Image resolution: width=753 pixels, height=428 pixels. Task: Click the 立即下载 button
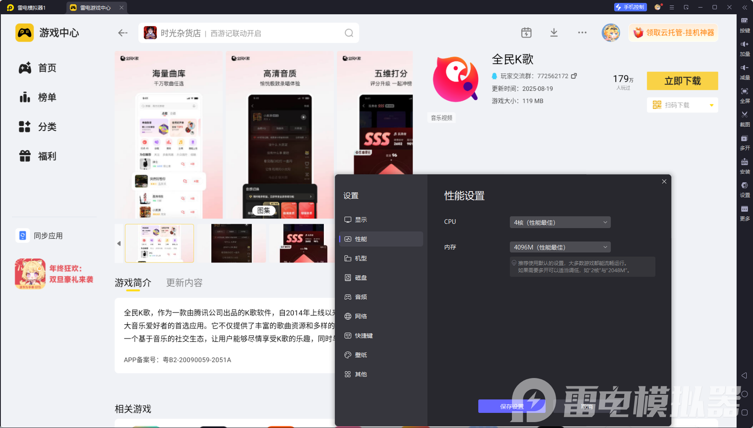682,81
